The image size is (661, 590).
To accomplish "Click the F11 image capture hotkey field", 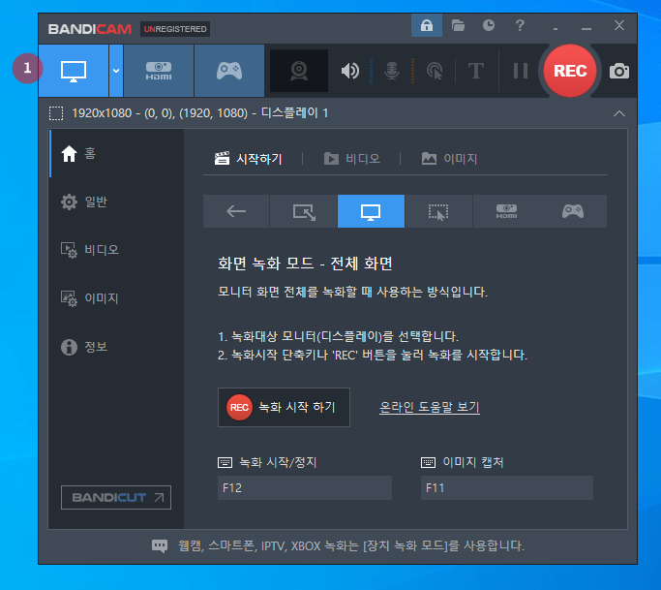I will click(507, 488).
